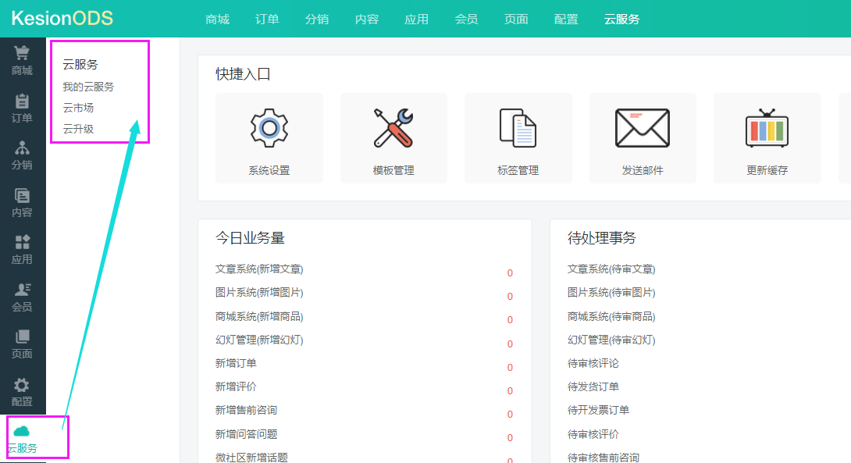The width and height of the screenshot is (851, 463).
Task: Open 应用 icon in left sidebar
Action: point(22,243)
